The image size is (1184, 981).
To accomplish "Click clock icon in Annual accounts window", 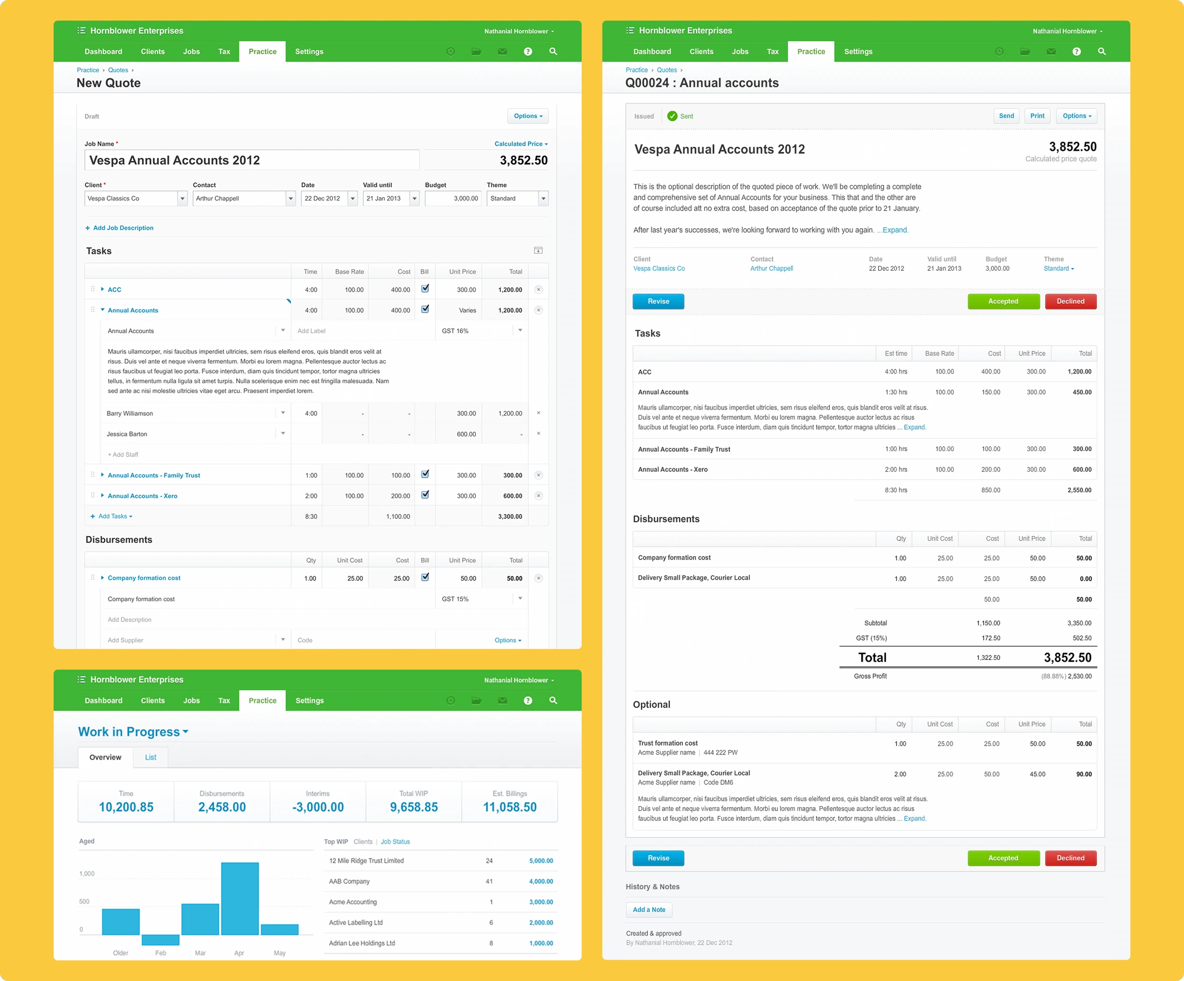I will (999, 52).
